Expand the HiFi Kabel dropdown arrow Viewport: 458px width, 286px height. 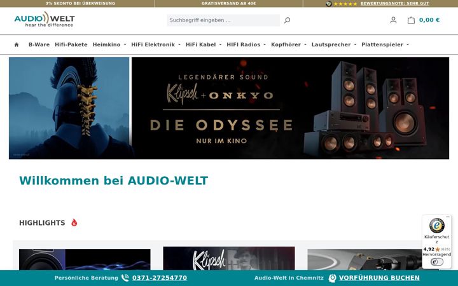[221, 44]
